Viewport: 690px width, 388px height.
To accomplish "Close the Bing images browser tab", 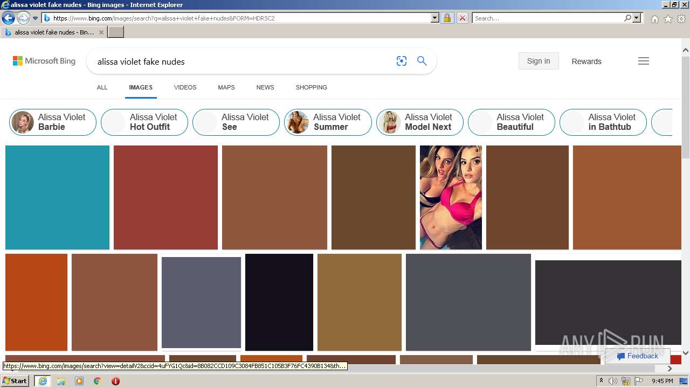I will point(101,32).
